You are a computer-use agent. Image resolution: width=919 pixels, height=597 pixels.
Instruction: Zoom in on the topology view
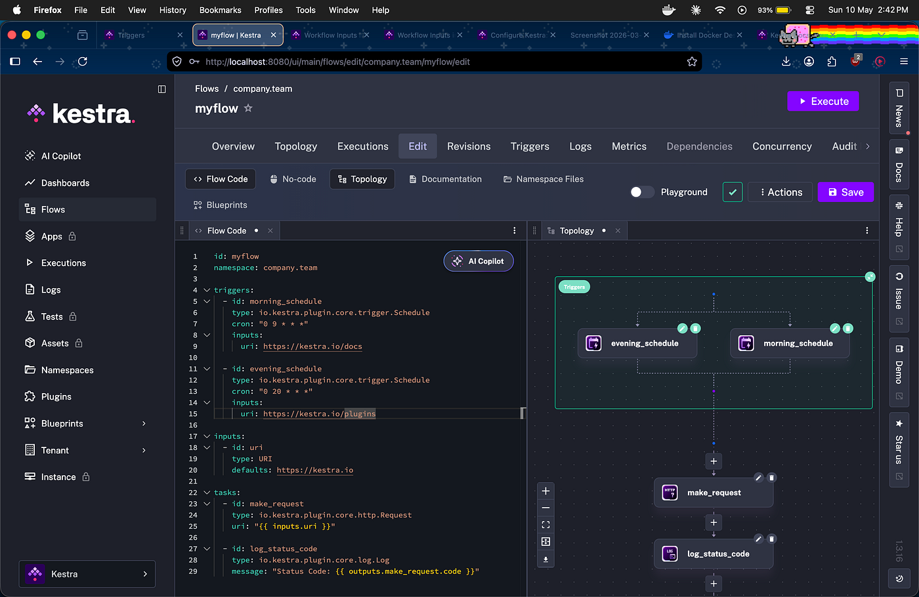pyautogui.click(x=545, y=491)
